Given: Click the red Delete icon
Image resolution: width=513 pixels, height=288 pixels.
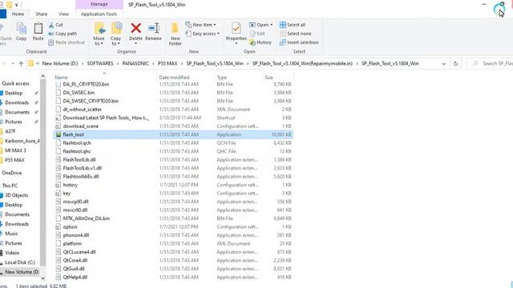Looking at the screenshot, I should coord(135,29).
